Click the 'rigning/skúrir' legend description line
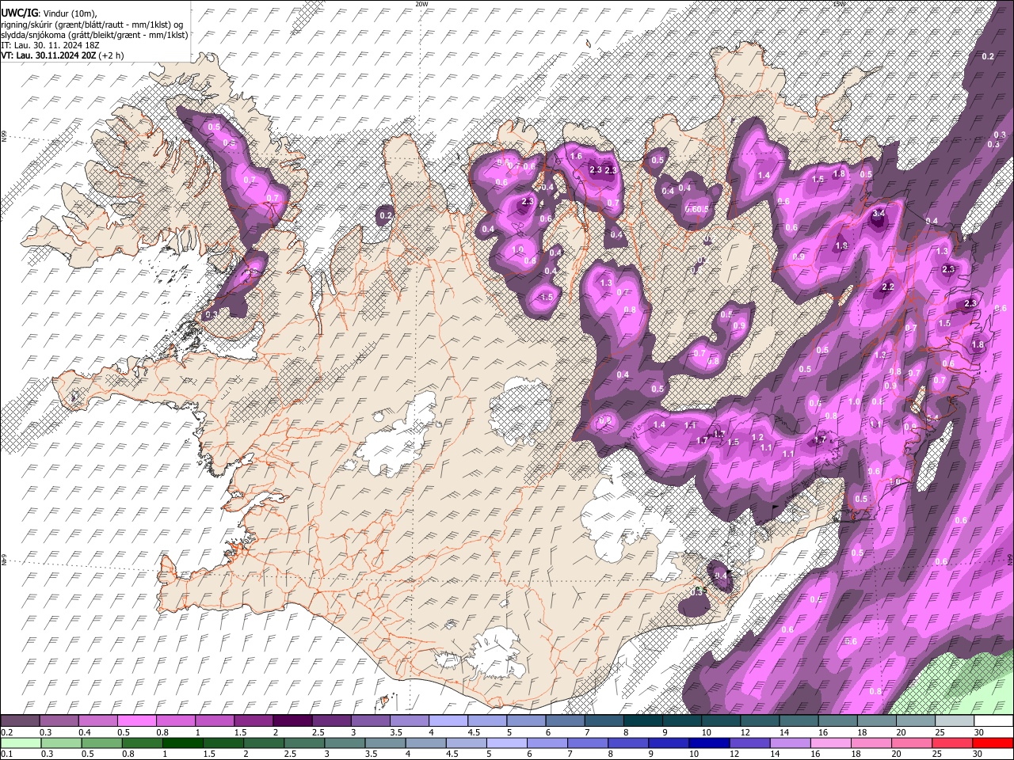The width and height of the screenshot is (1014, 760). [x=92, y=25]
